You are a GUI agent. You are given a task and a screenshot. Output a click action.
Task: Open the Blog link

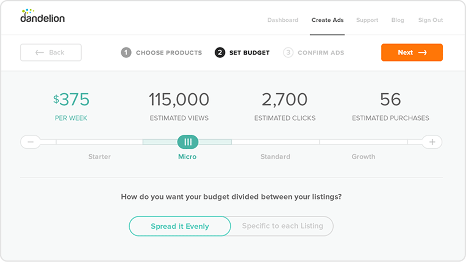pyautogui.click(x=398, y=20)
